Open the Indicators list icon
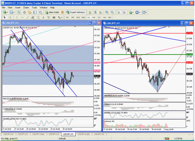195x141 pixels. coord(130,12)
